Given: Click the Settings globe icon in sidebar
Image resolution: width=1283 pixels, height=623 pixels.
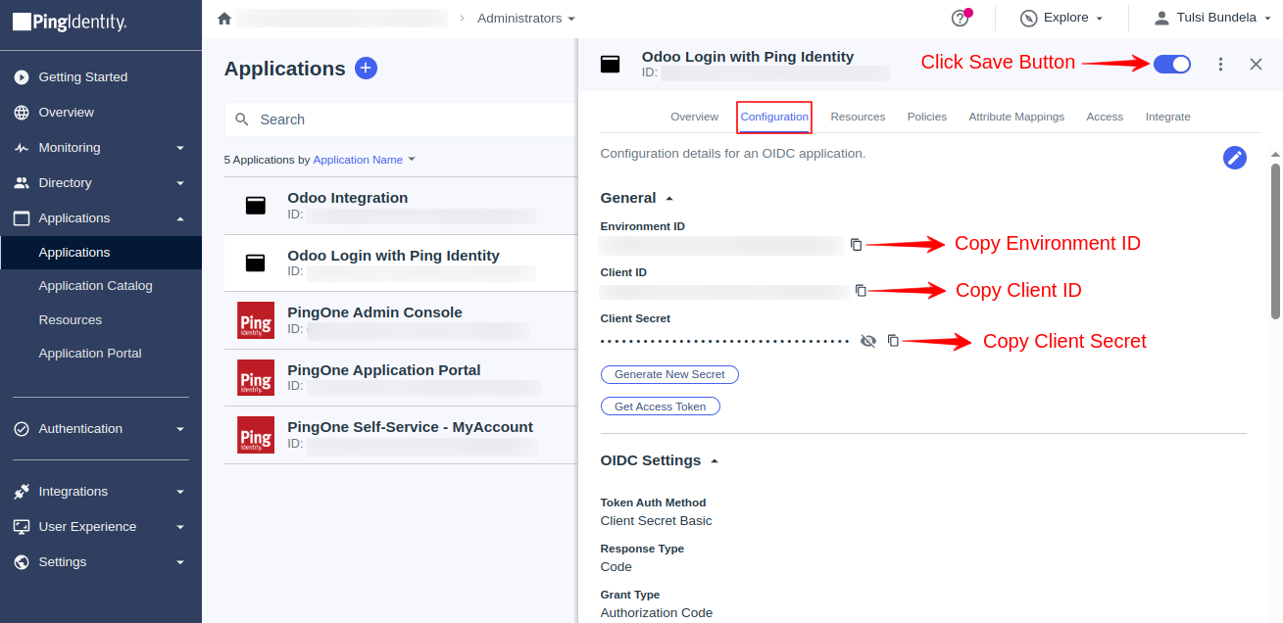Looking at the screenshot, I should pyautogui.click(x=22, y=562).
